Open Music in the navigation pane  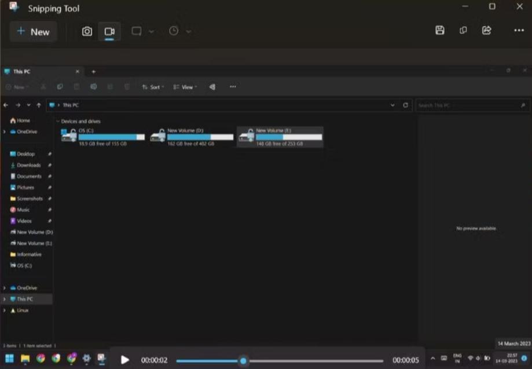pos(20,210)
